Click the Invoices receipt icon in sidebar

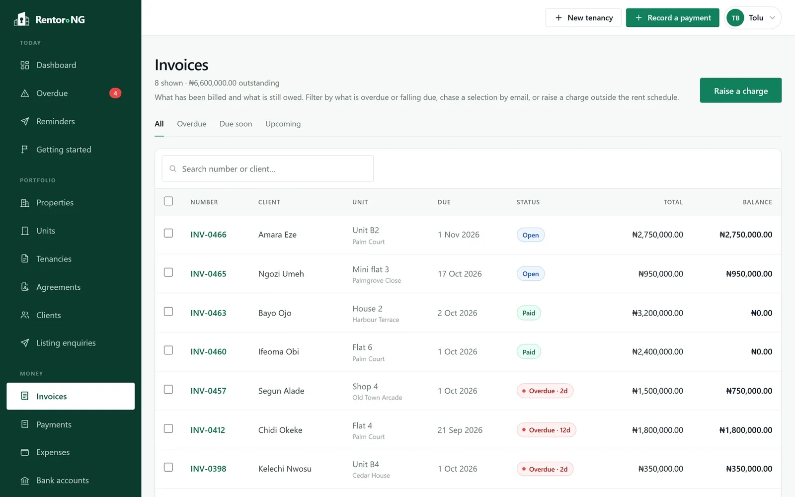coord(25,396)
